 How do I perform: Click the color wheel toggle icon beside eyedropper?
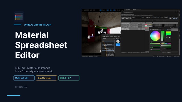pyautogui.click(x=167, y=37)
